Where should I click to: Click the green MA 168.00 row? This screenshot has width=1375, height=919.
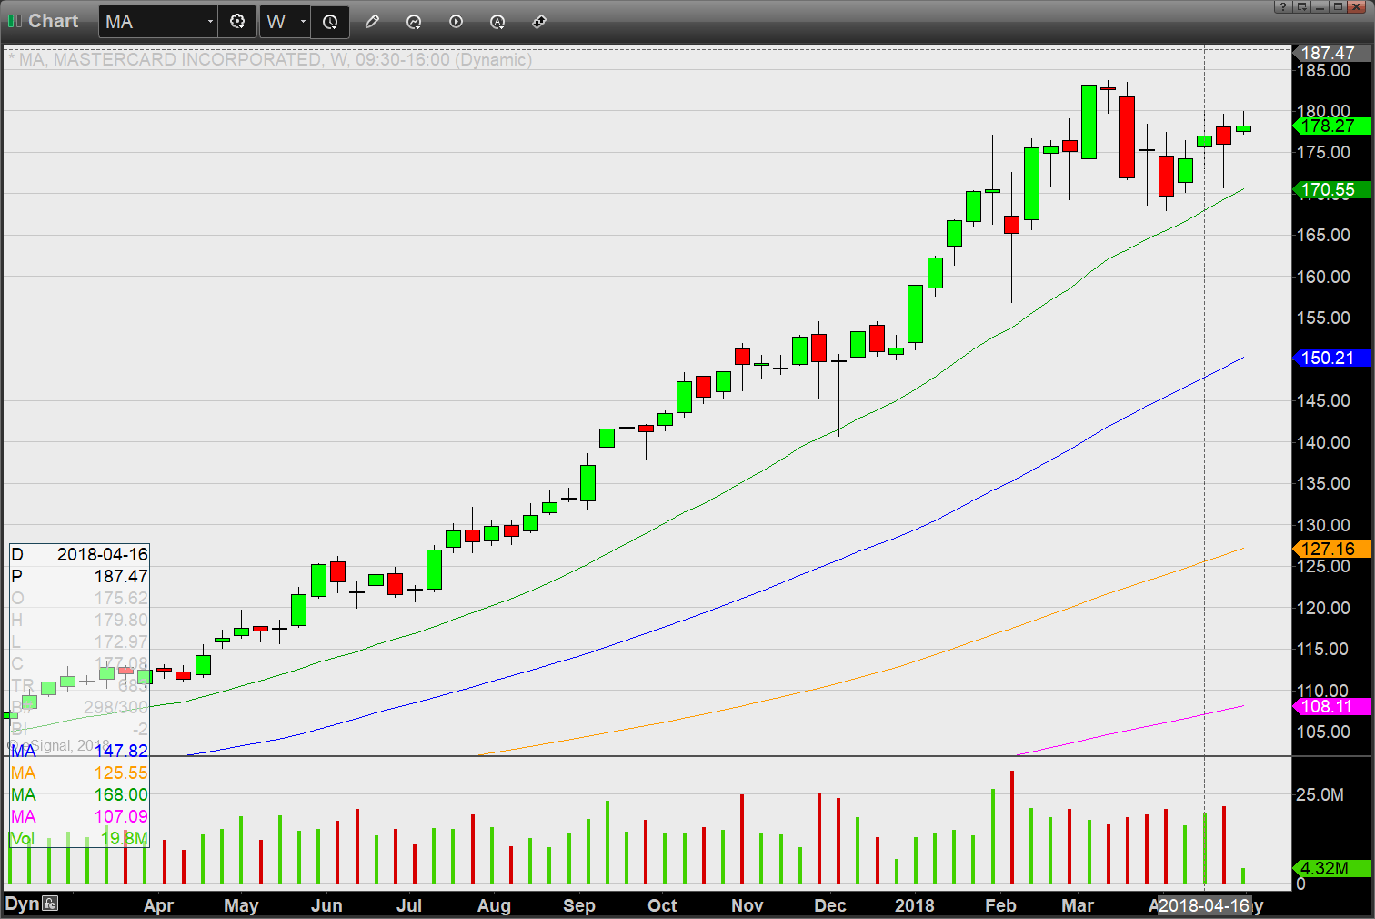pos(79,794)
